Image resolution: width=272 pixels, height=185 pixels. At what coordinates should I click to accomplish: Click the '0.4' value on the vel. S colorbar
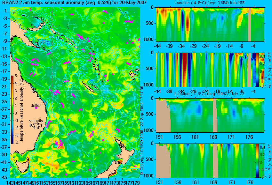tap(262, 147)
